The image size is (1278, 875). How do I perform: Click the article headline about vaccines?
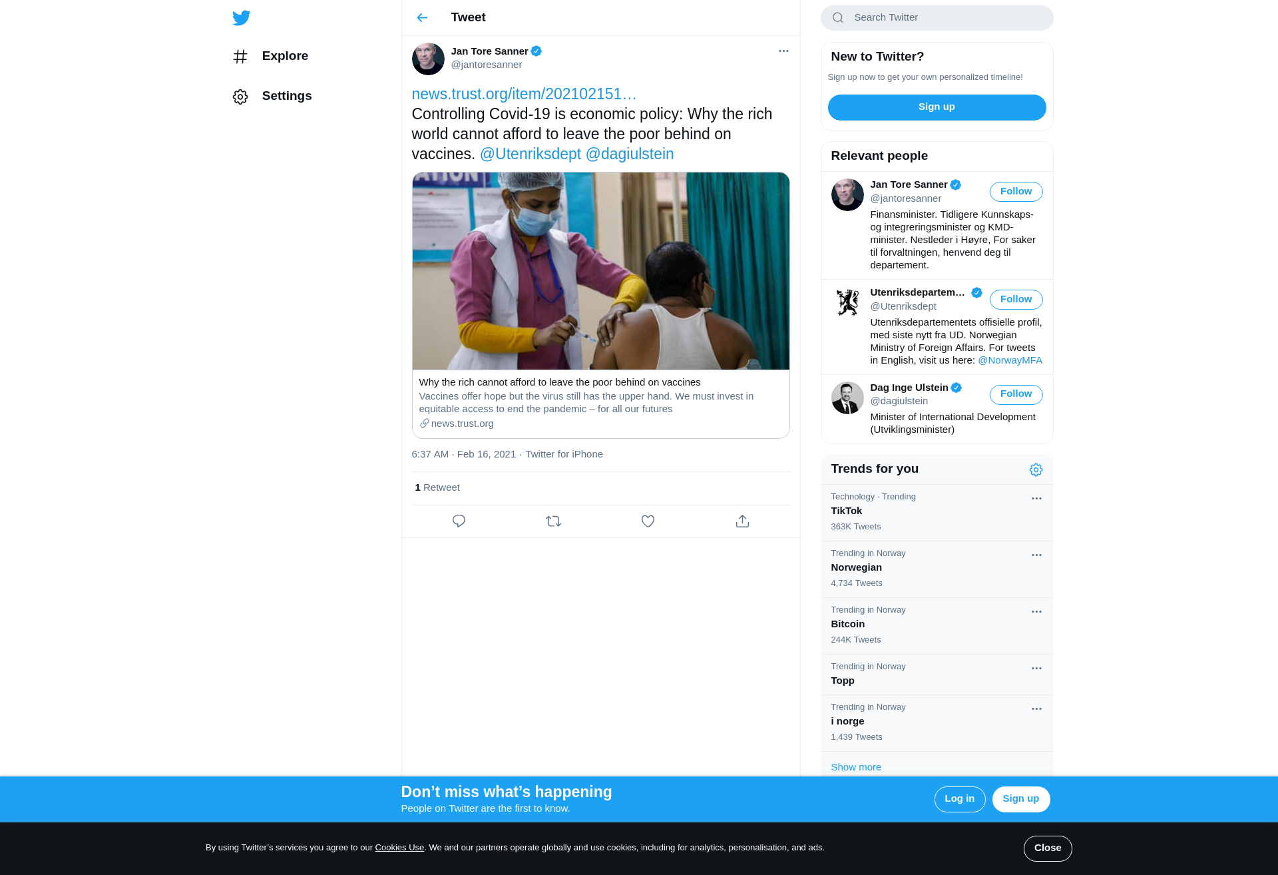(560, 382)
